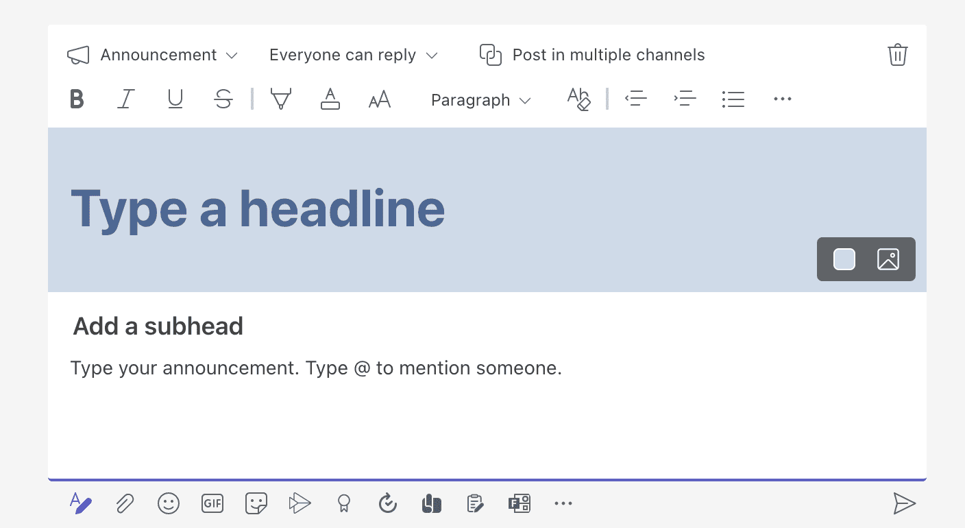Click the paperclip attach icon
The image size is (965, 528).
coord(124,504)
